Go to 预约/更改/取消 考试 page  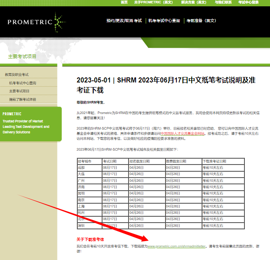point(124,21)
